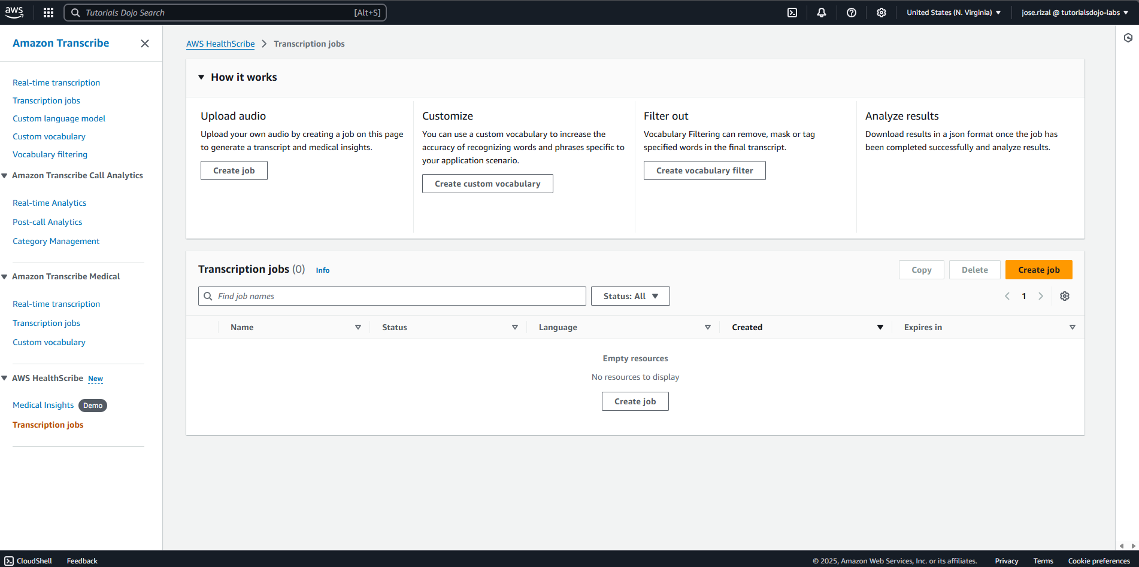The height and width of the screenshot is (567, 1139).
Task: Sort the table by Name column arrow
Action: [358, 327]
